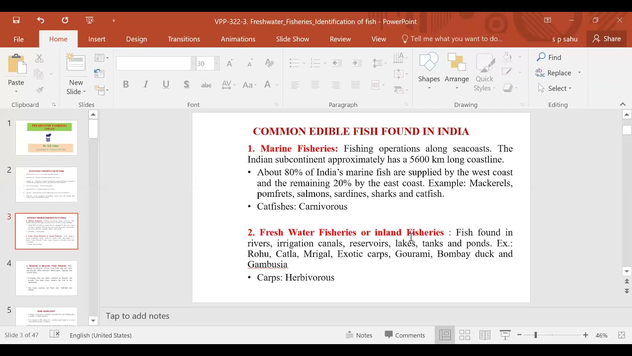632x356 pixels.
Task: Switch to Slide Sorter view
Action: click(465, 335)
